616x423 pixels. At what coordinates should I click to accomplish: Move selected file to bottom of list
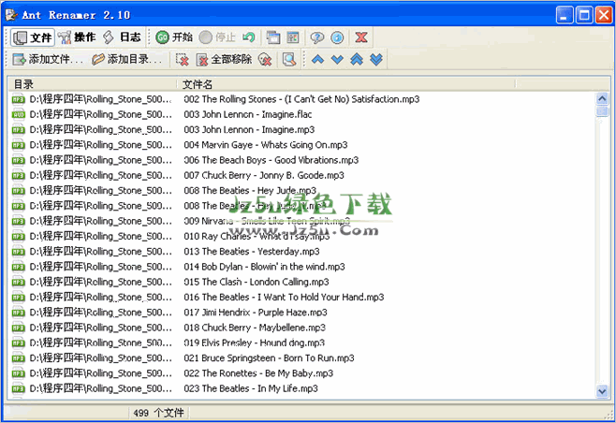click(376, 59)
